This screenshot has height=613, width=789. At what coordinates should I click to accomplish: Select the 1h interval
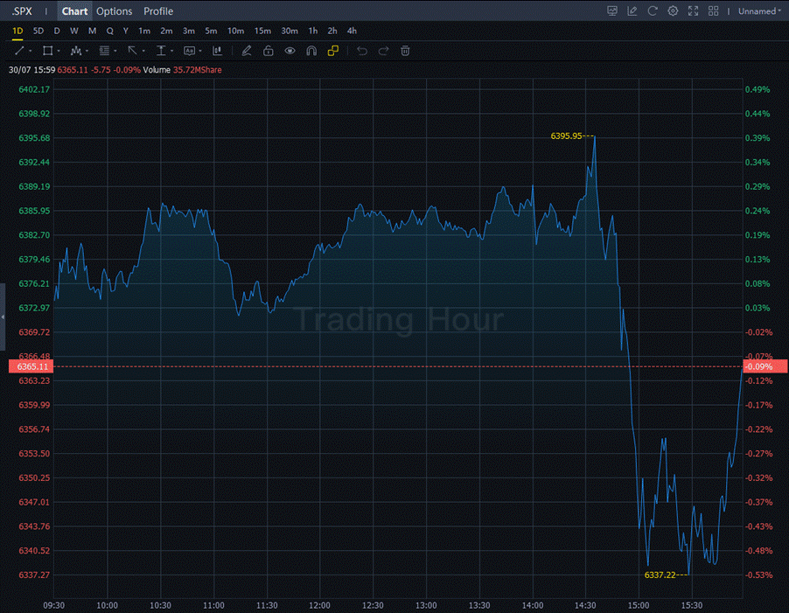pos(313,31)
